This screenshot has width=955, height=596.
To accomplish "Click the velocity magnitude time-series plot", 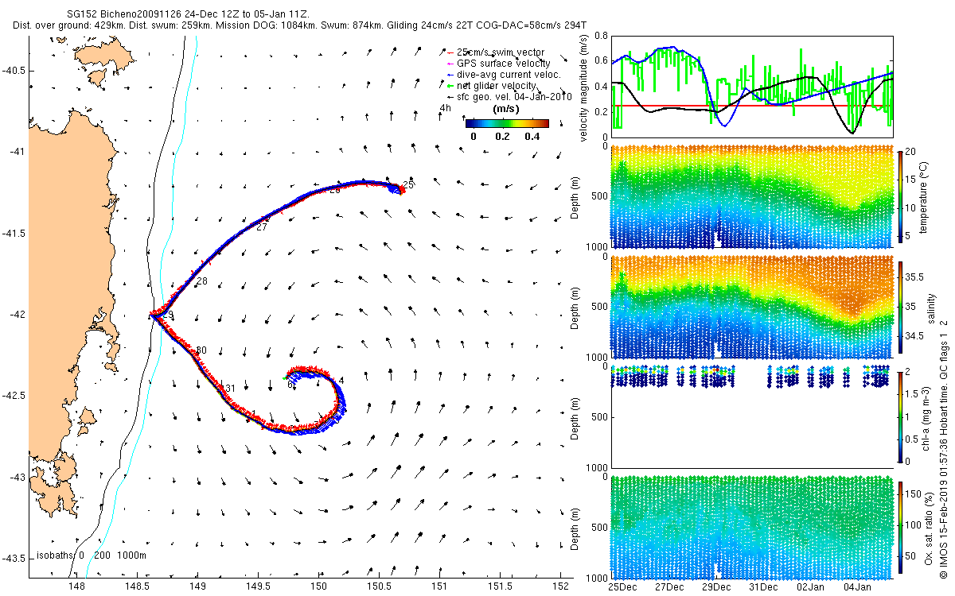I will pos(750,87).
